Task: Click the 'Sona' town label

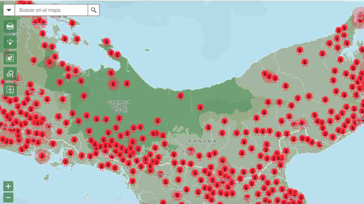Action: point(178,191)
